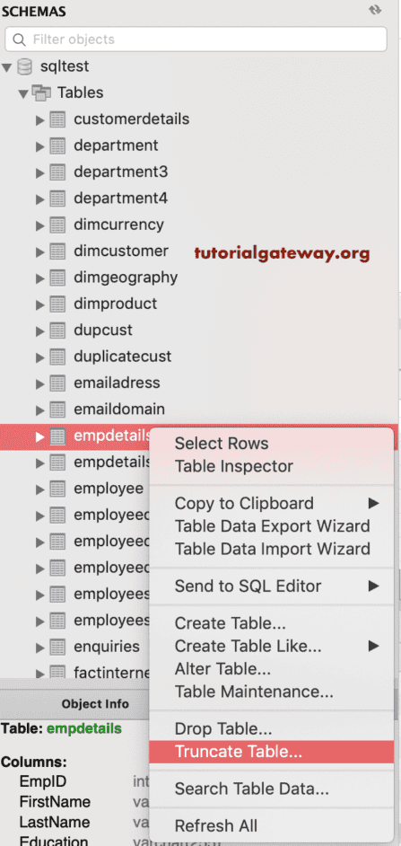401x846 pixels.
Task: Expand the dimcustomer table node
Action: (39, 252)
